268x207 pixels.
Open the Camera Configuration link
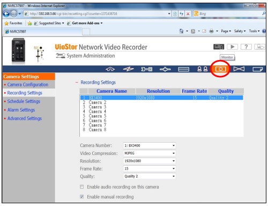(28, 85)
